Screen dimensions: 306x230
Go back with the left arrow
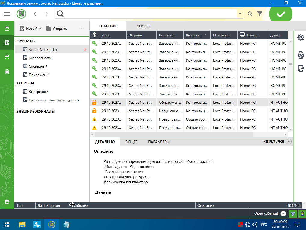click(36, 14)
